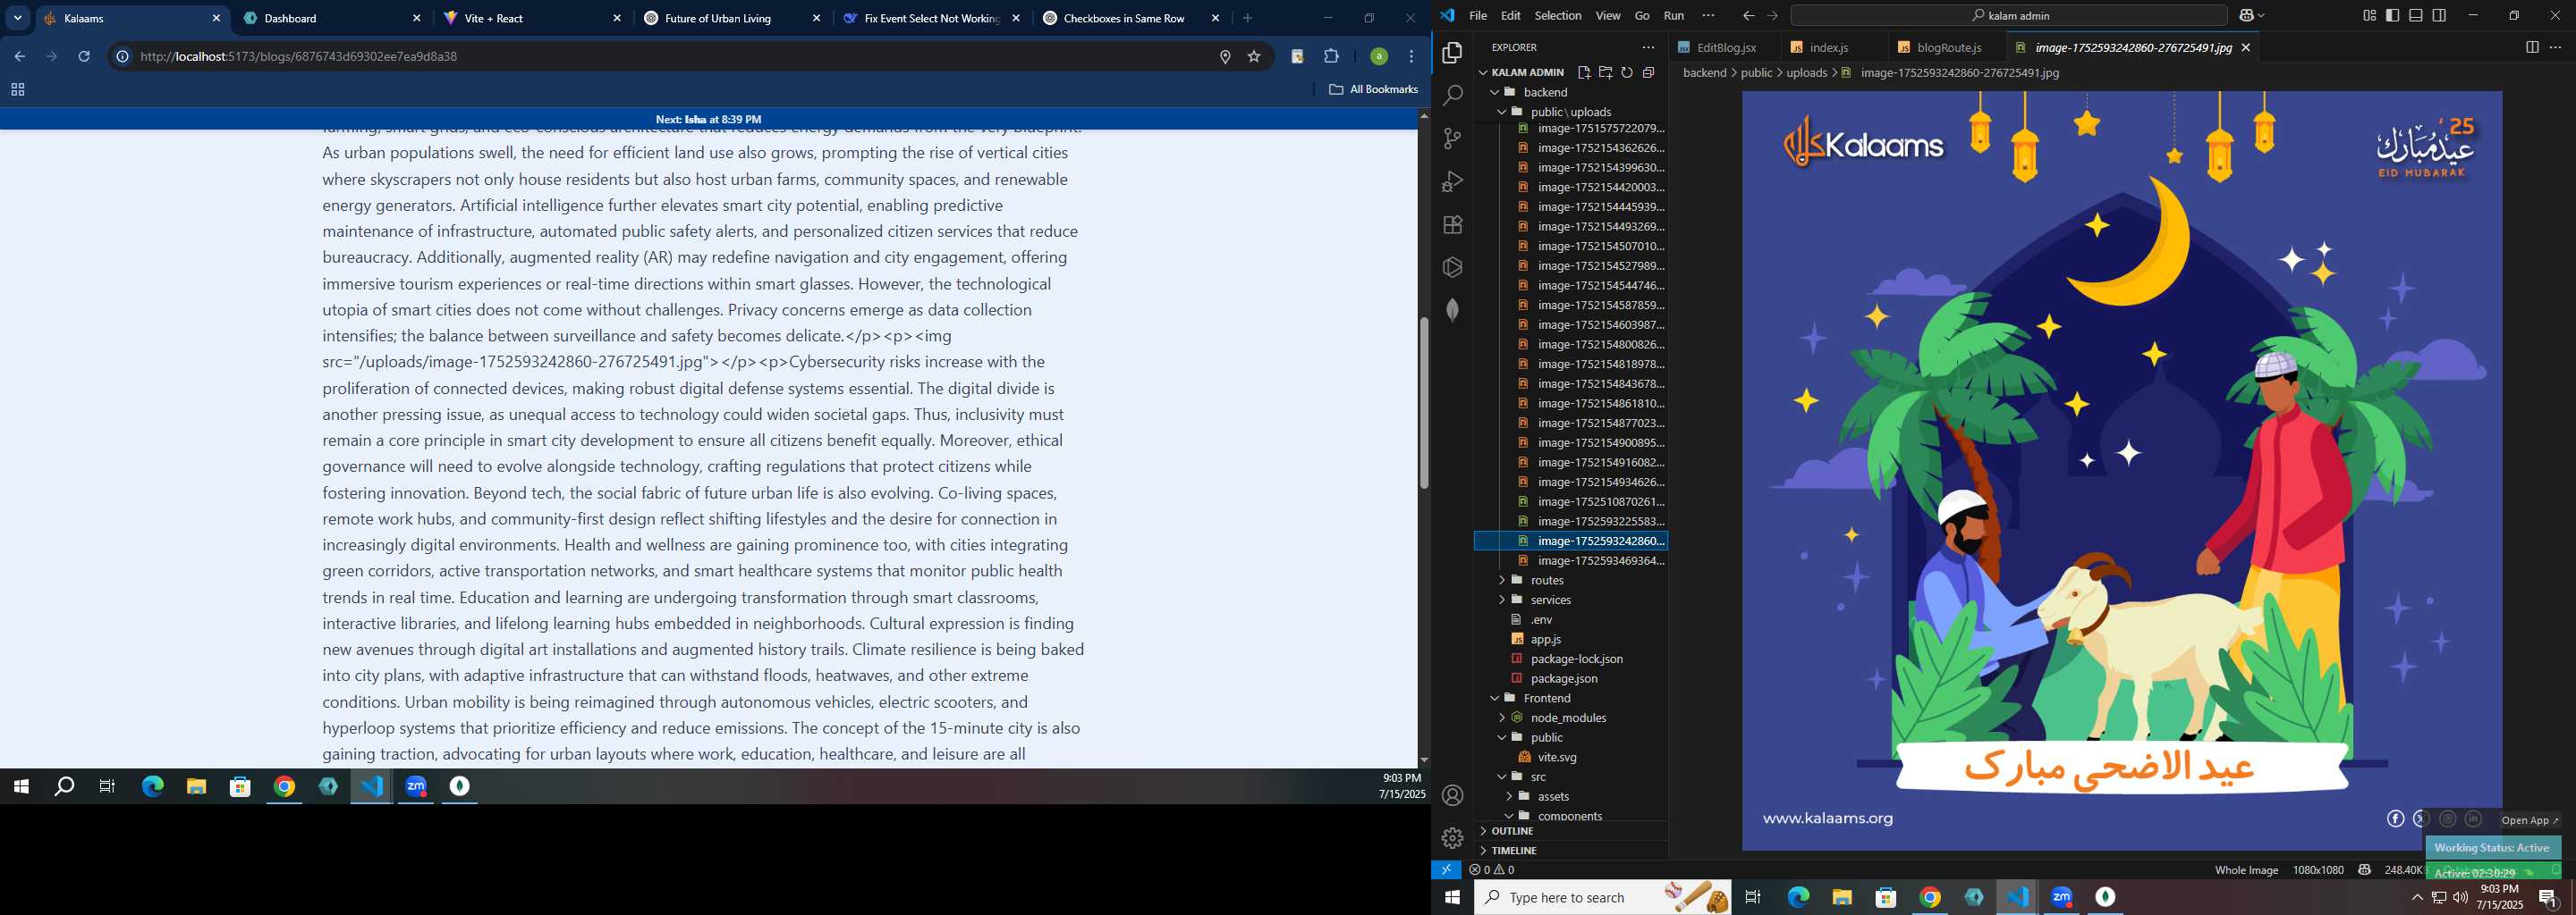The width and height of the screenshot is (2576, 915).
Task: Open the Source Control view in VS Code
Action: pyautogui.click(x=1453, y=139)
